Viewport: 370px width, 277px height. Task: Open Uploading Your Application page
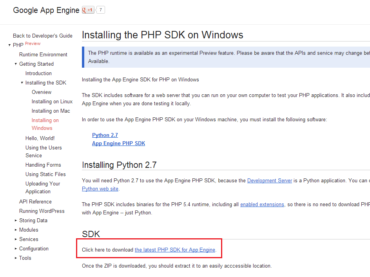(43, 187)
